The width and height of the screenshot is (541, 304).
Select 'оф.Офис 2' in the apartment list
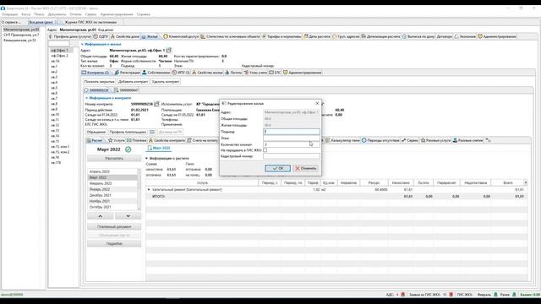click(x=59, y=56)
